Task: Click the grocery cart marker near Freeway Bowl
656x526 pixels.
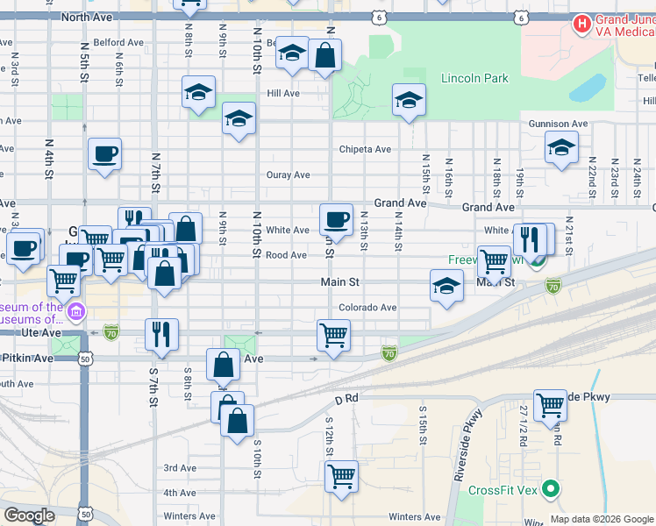Action: (x=494, y=263)
